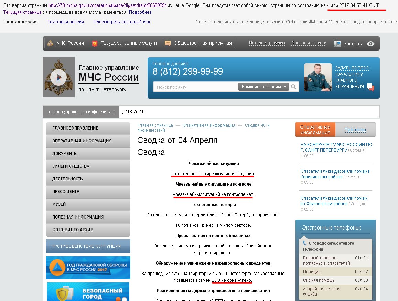Click the 03:58 timestamp
Screen dimensions: 398x301
[x=307, y=182]
